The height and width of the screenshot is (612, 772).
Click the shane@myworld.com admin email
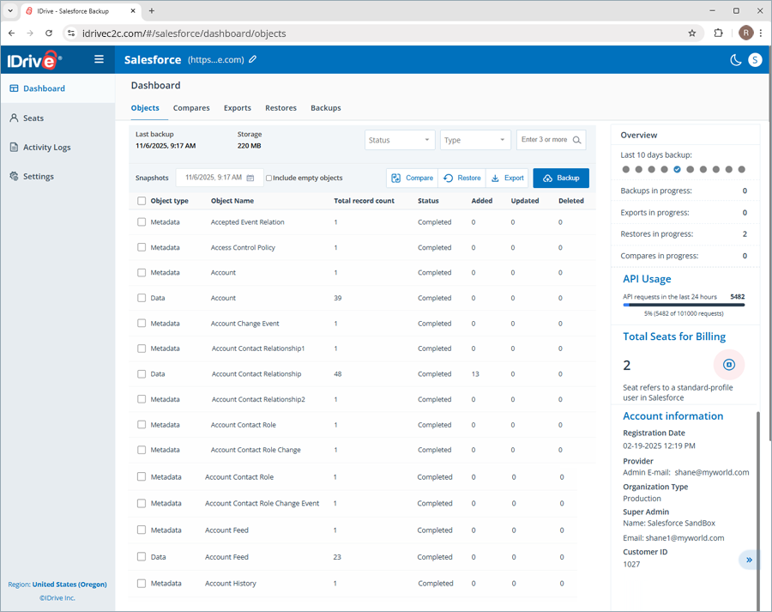point(711,472)
